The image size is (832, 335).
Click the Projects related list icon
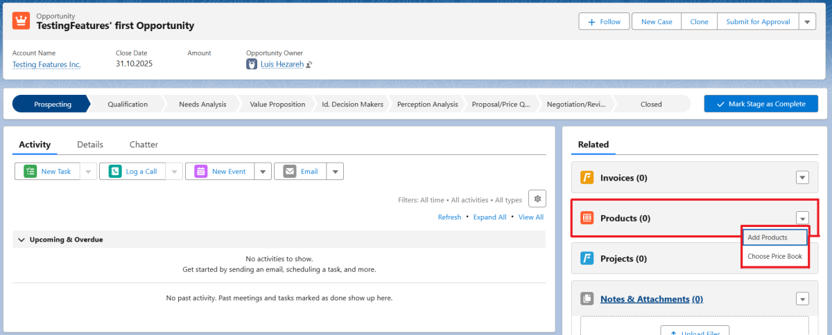pyautogui.click(x=587, y=258)
